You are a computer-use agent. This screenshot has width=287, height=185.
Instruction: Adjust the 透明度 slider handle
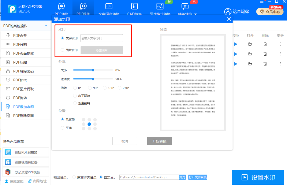coord(93,79)
